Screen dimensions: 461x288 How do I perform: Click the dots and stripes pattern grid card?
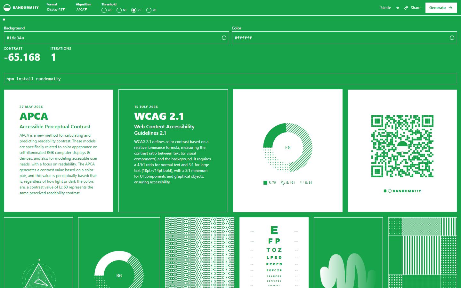point(423,253)
